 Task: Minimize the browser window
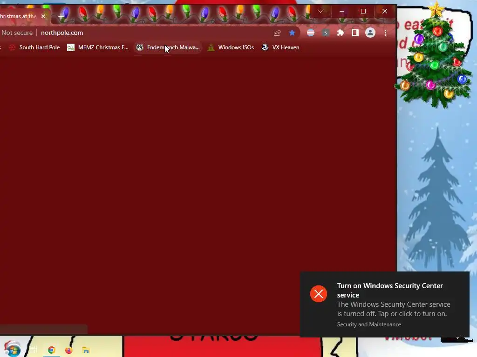click(x=342, y=11)
